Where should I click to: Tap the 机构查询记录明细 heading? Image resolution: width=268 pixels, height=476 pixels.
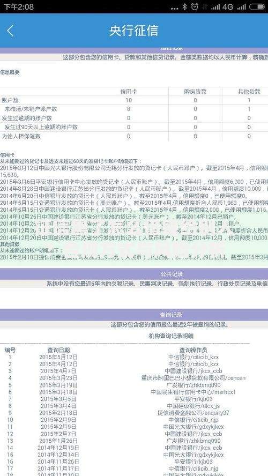pyautogui.click(x=171, y=336)
